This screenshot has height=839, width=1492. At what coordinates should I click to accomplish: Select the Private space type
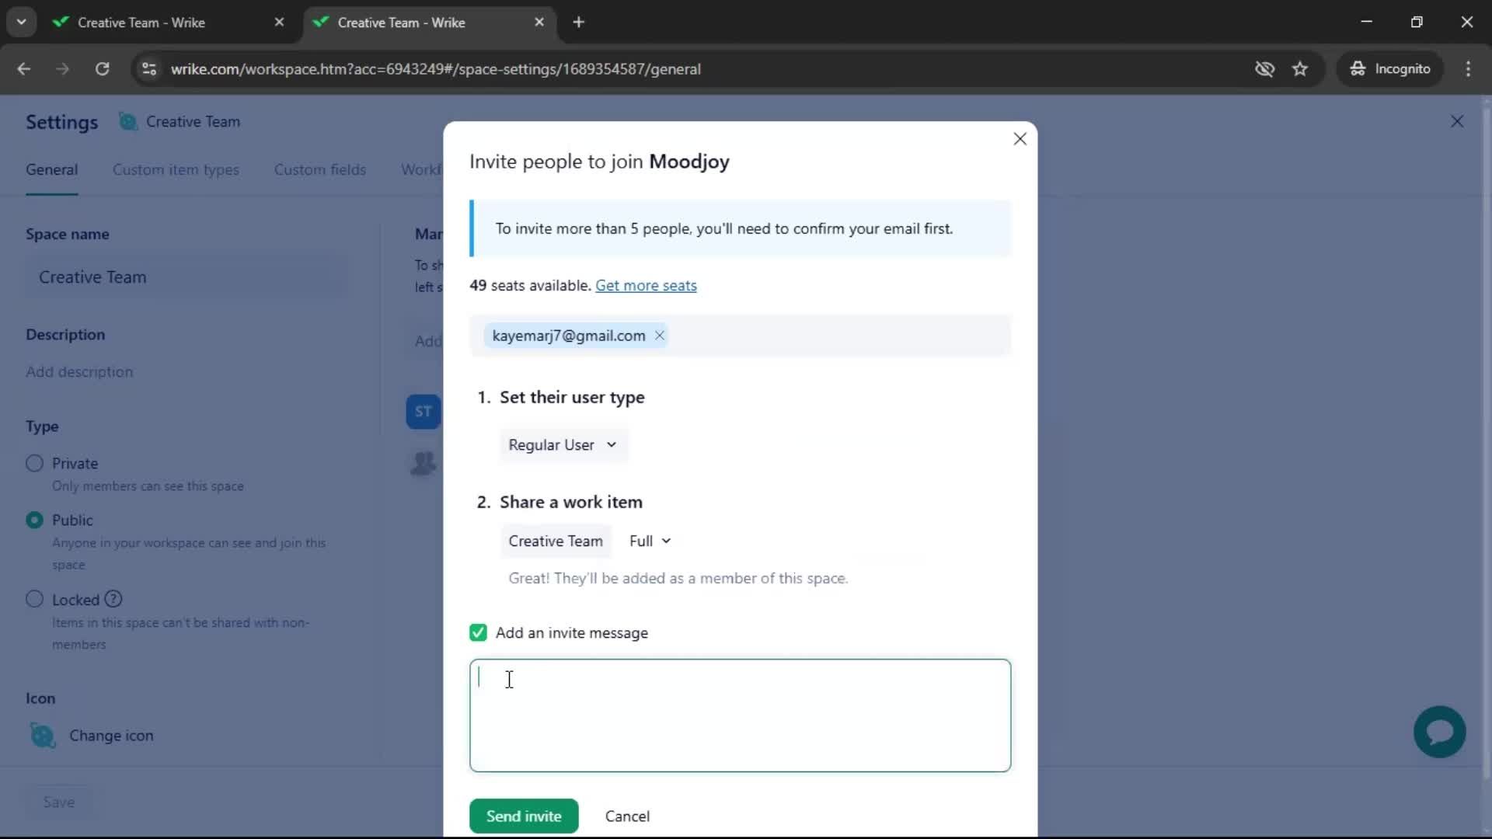tap(34, 463)
